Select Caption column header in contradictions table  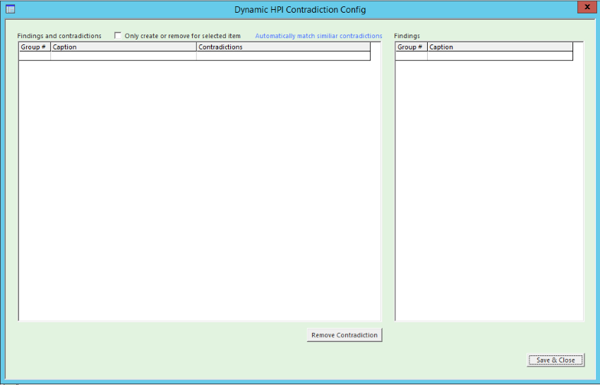[x=124, y=47]
